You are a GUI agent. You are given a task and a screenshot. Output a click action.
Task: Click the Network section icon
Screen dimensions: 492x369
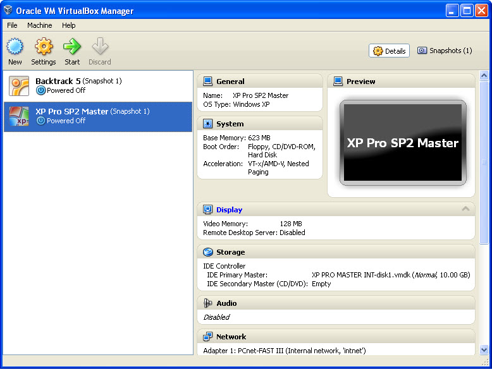[207, 337]
